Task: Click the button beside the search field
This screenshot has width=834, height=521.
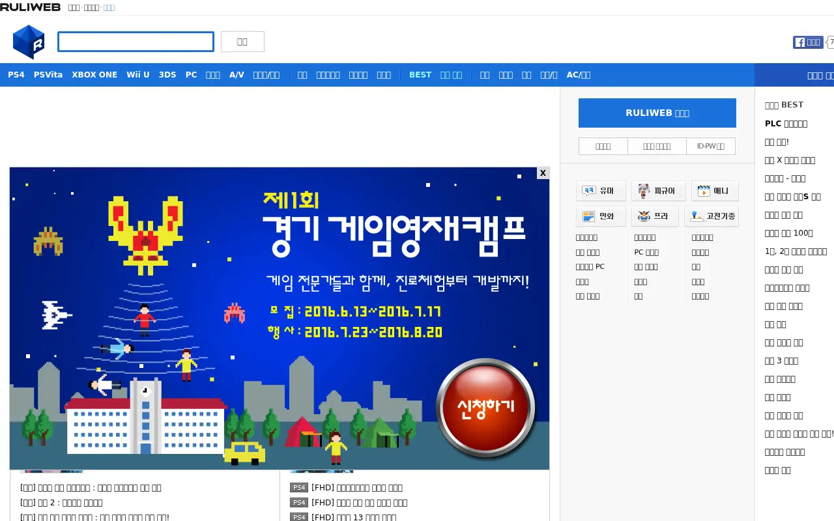Action: [242, 42]
